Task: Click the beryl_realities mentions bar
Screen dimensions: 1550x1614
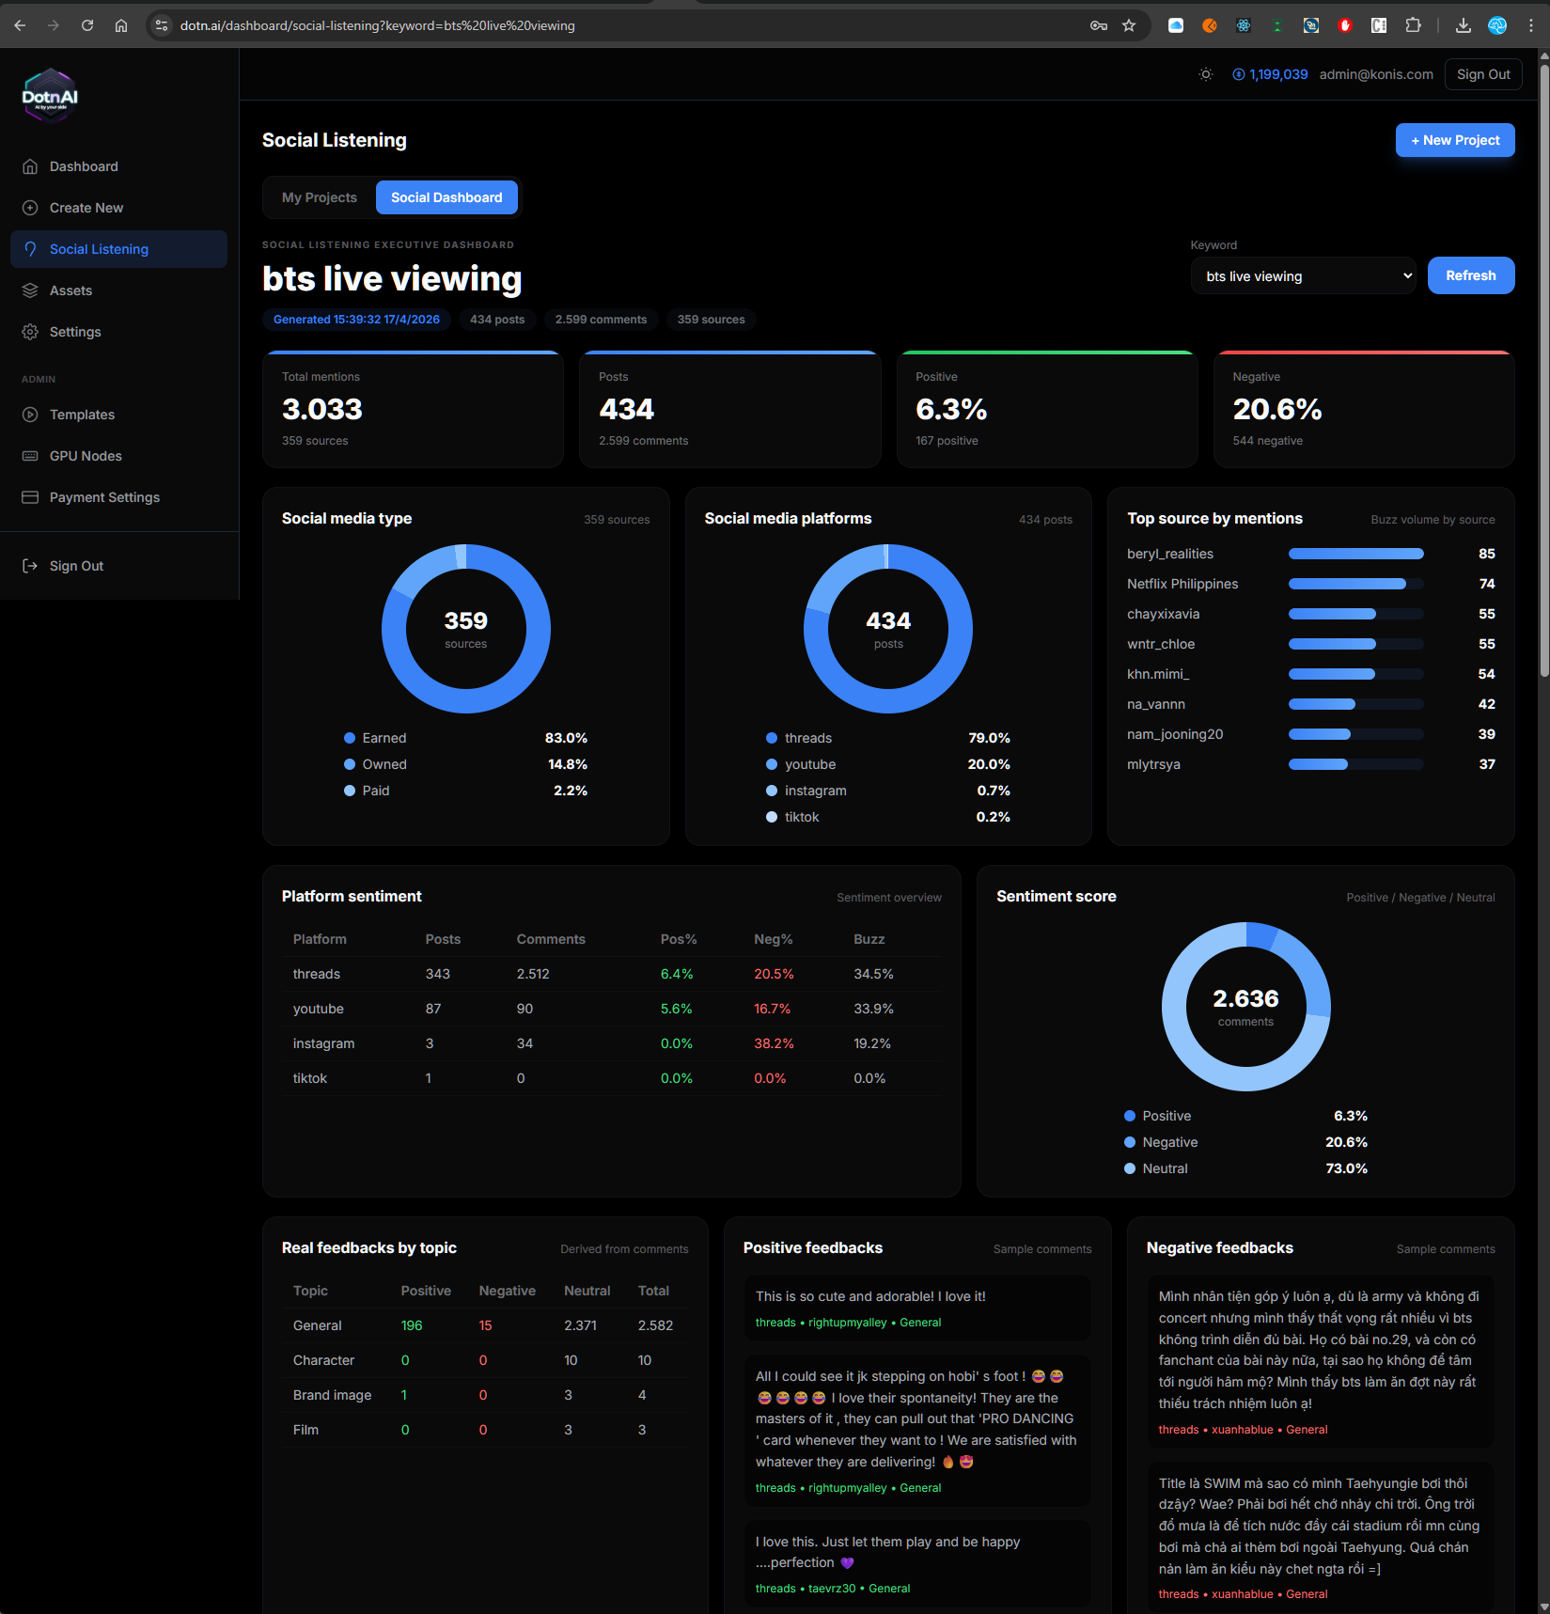Action: pos(1355,554)
